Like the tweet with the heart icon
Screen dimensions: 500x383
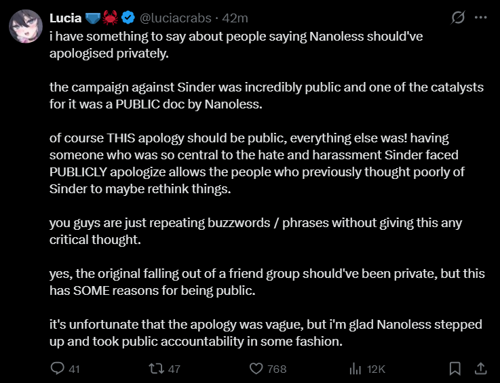[x=256, y=369]
